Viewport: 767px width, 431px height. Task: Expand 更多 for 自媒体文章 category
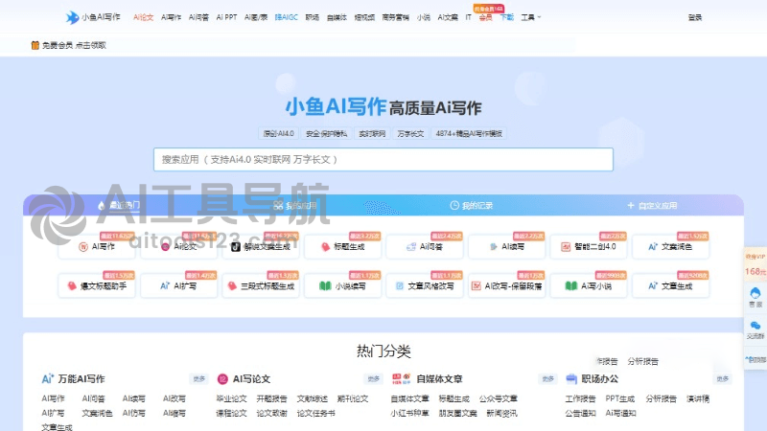click(547, 378)
